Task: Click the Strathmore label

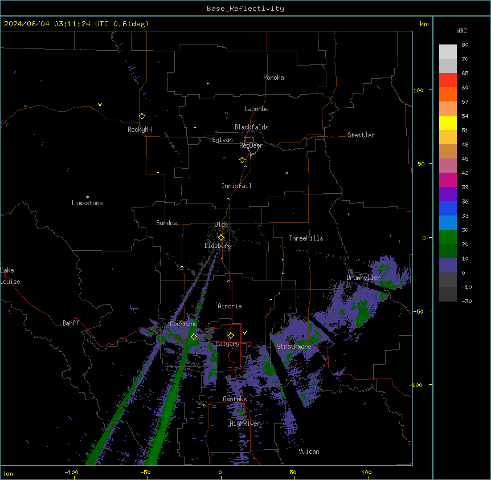Action: (294, 347)
